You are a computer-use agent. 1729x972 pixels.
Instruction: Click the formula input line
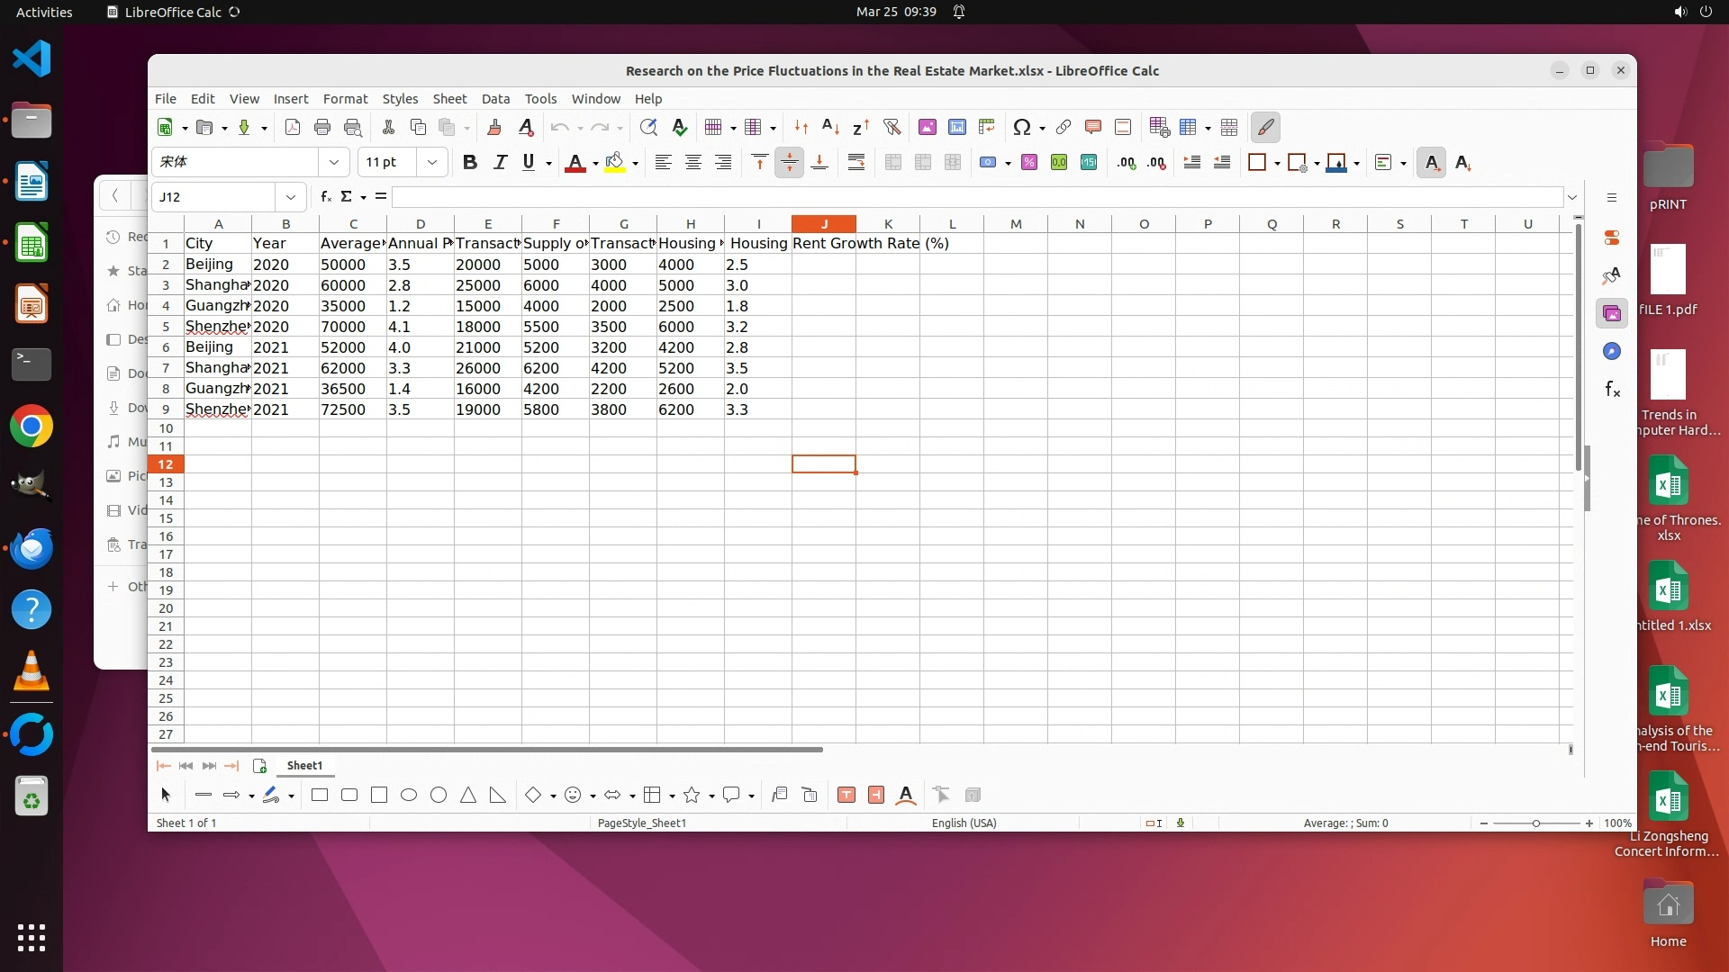point(977,196)
